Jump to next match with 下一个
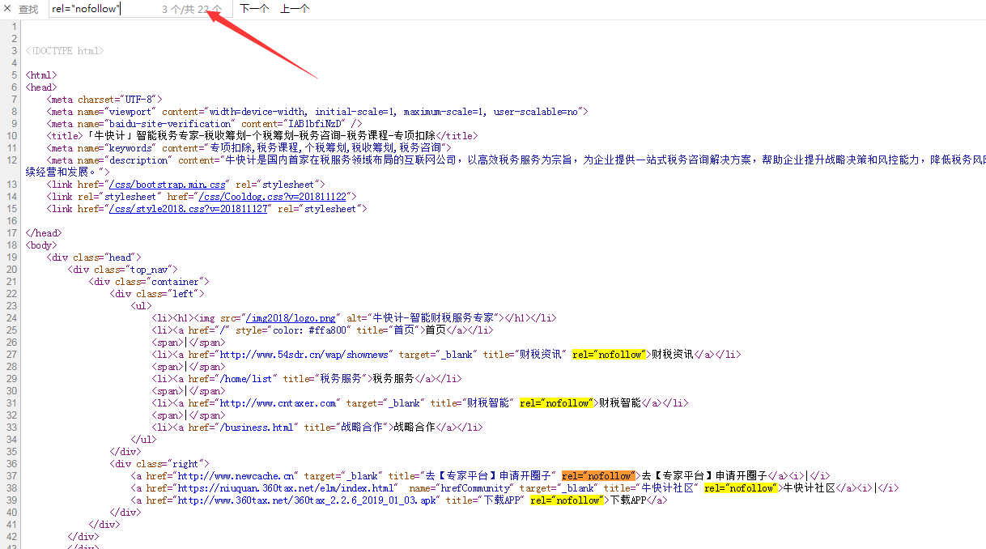986x549 pixels. [x=255, y=9]
